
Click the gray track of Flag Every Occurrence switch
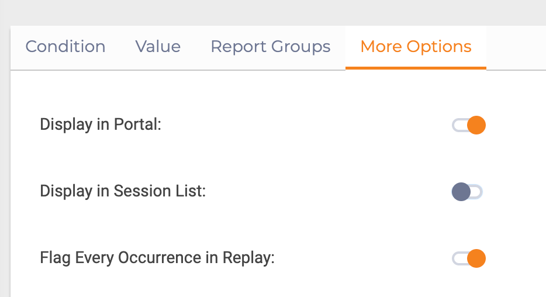pos(458,258)
